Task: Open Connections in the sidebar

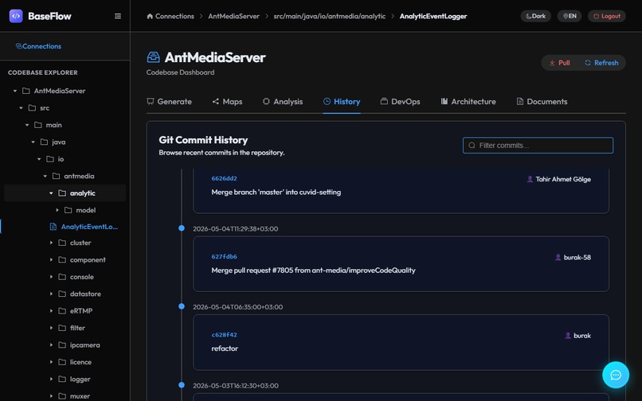Action: pyautogui.click(x=38, y=46)
